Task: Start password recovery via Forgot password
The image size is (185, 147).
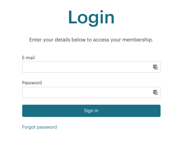Action: pyautogui.click(x=39, y=127)
